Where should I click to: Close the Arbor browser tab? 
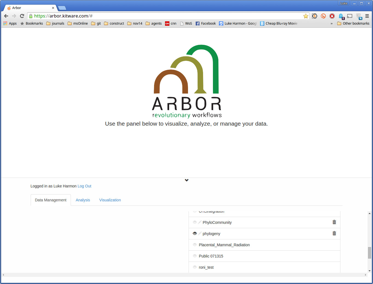[53, 8]
